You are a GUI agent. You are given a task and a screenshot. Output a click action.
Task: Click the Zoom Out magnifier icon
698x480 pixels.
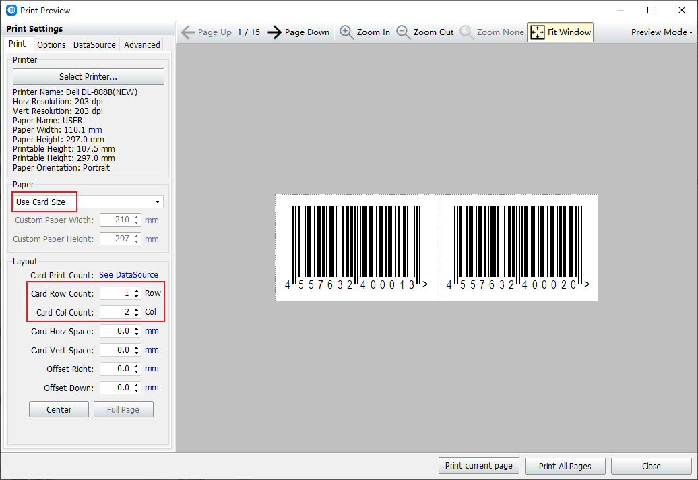(x=403, y=32)
